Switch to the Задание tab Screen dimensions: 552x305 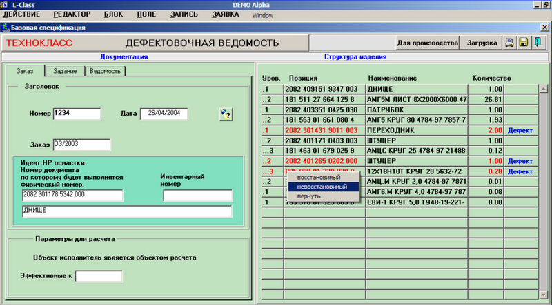[x=65, y=71]
